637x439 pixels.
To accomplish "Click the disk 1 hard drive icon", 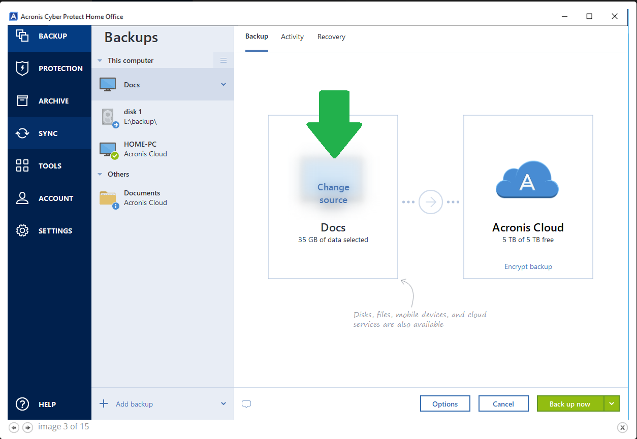I will [x=109, y=117].
